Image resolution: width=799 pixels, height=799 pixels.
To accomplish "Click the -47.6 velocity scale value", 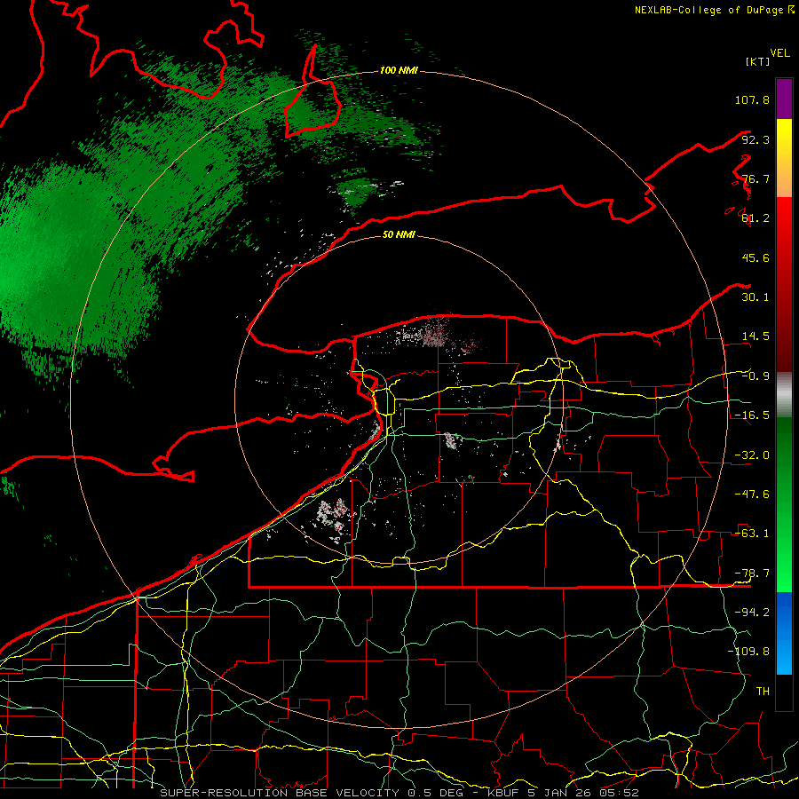I will point(752,494).
